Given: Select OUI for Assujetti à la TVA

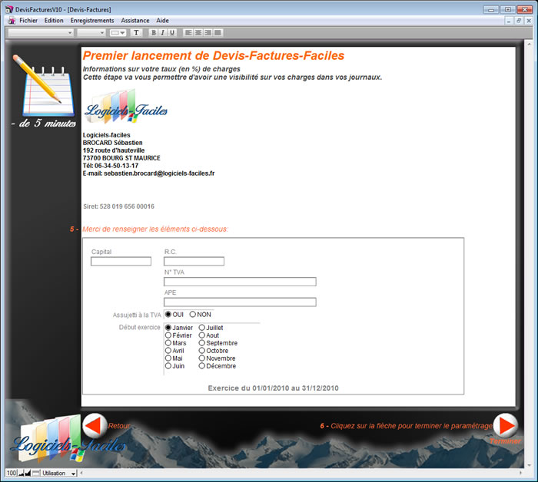Looking at the screenshot, I should click(x=168, y=315).
